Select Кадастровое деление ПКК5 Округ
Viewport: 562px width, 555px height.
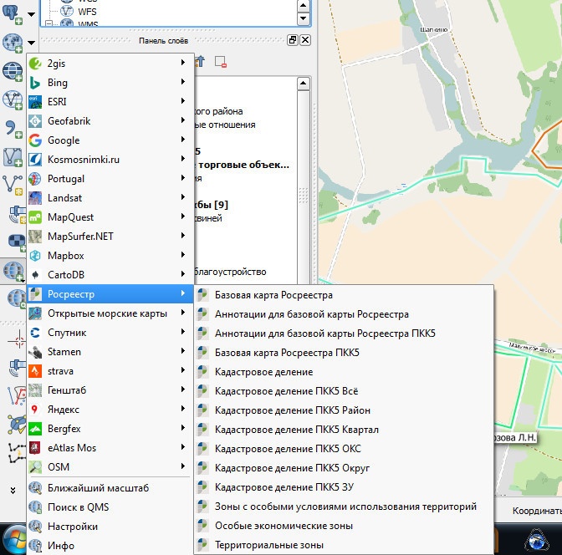(x=344, y=468)
